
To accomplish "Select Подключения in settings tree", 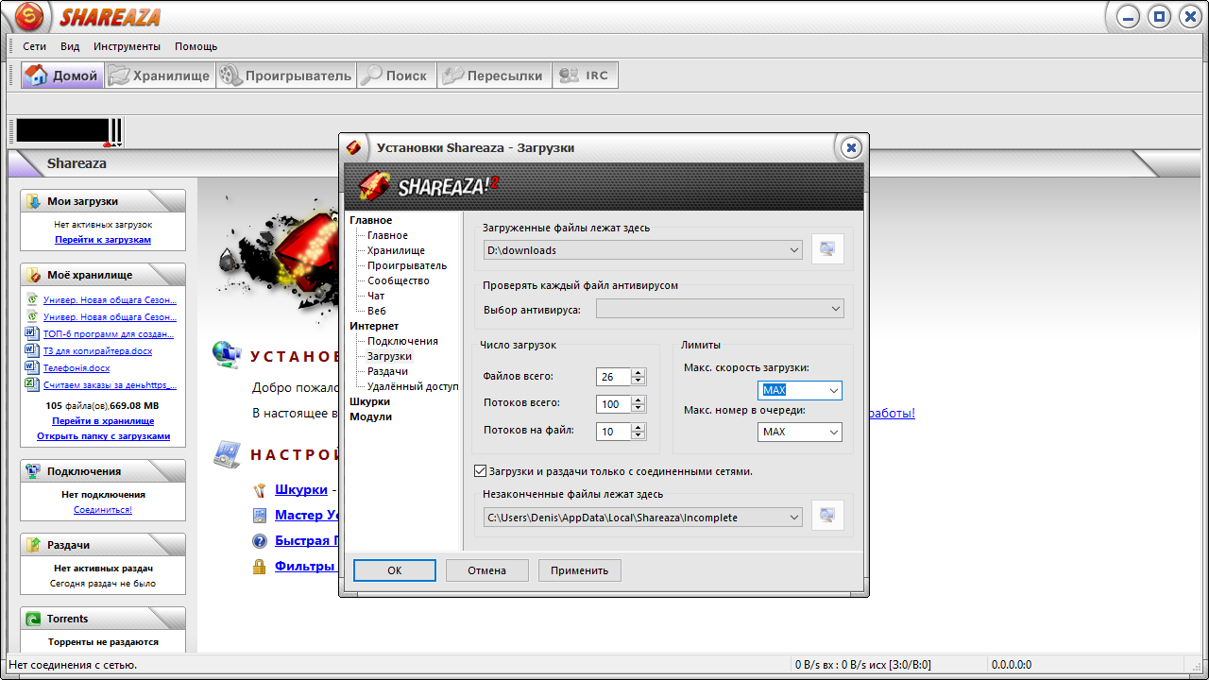I will coord(402,341).
